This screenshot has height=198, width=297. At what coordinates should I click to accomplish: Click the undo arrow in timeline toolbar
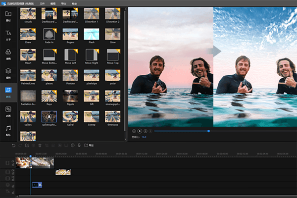(13, 146)
